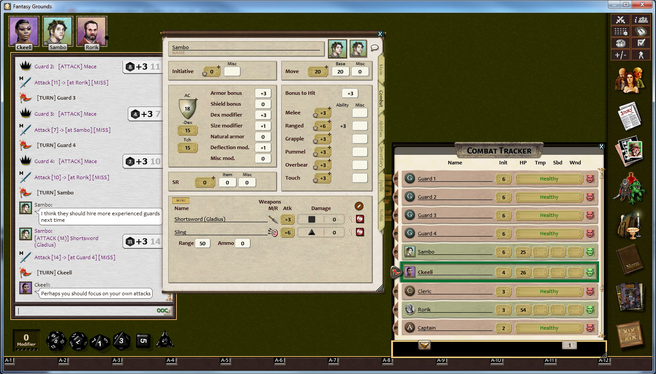
Task: Toggle MINI mode on Sambo's weapons list
Action: click(180, 200)
